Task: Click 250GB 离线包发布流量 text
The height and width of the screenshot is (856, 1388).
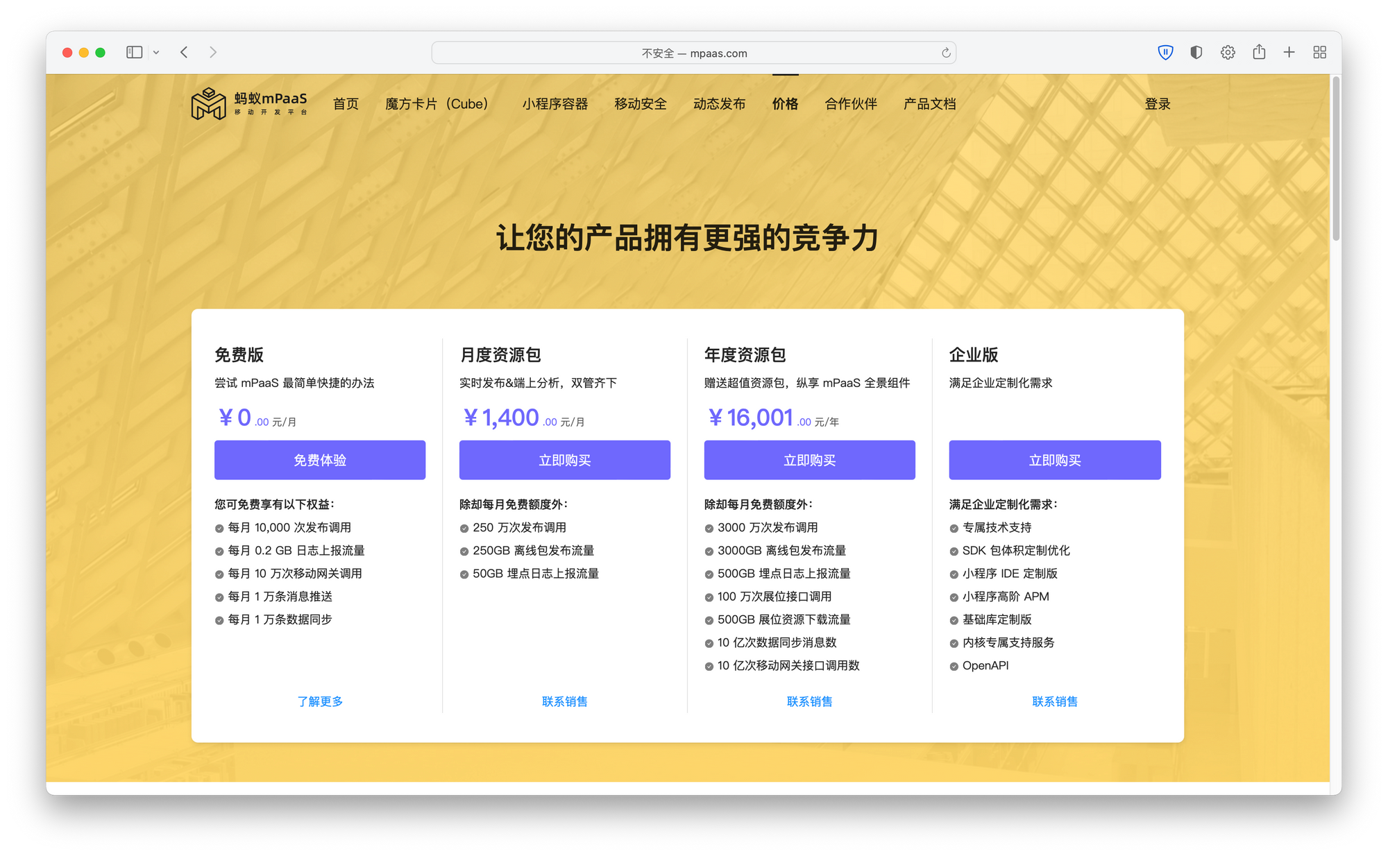Action: coord(534,551)
